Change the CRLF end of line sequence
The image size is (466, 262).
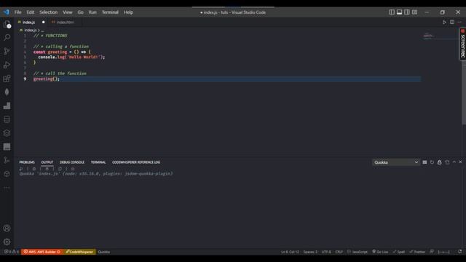click(339, 252)
